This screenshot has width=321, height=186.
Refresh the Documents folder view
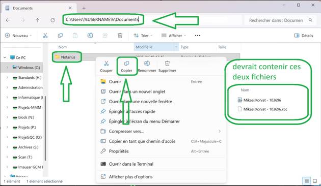(x=52, y=20)
